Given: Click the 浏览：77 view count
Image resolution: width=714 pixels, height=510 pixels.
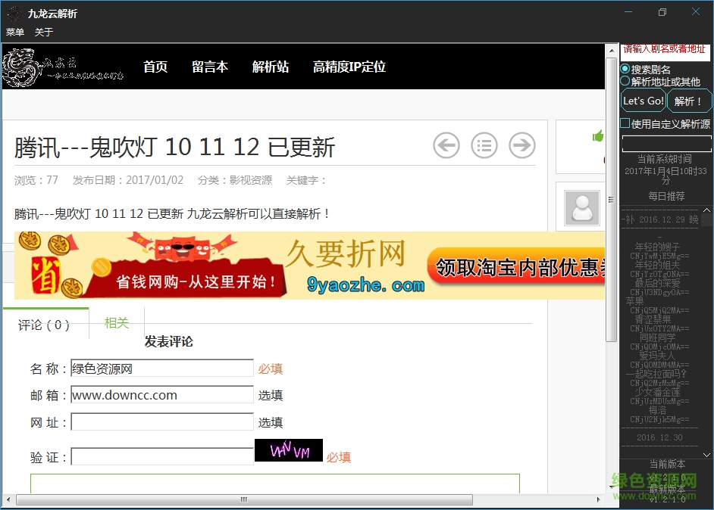Looking at the screenshot, I should 36,180.
